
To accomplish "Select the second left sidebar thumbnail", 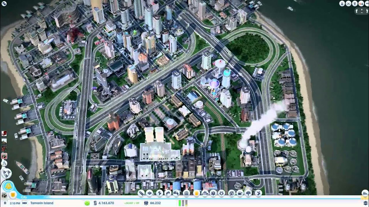I will coord(4,141).
